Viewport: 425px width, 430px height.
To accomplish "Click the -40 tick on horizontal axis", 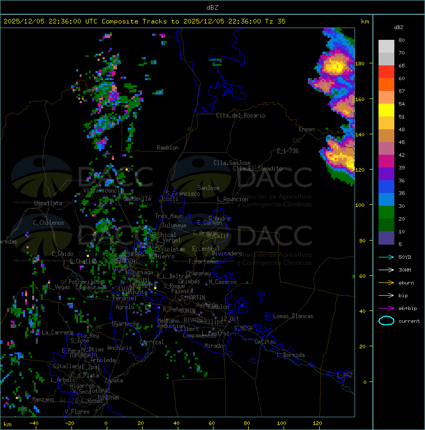I will [x=34, y=423].
